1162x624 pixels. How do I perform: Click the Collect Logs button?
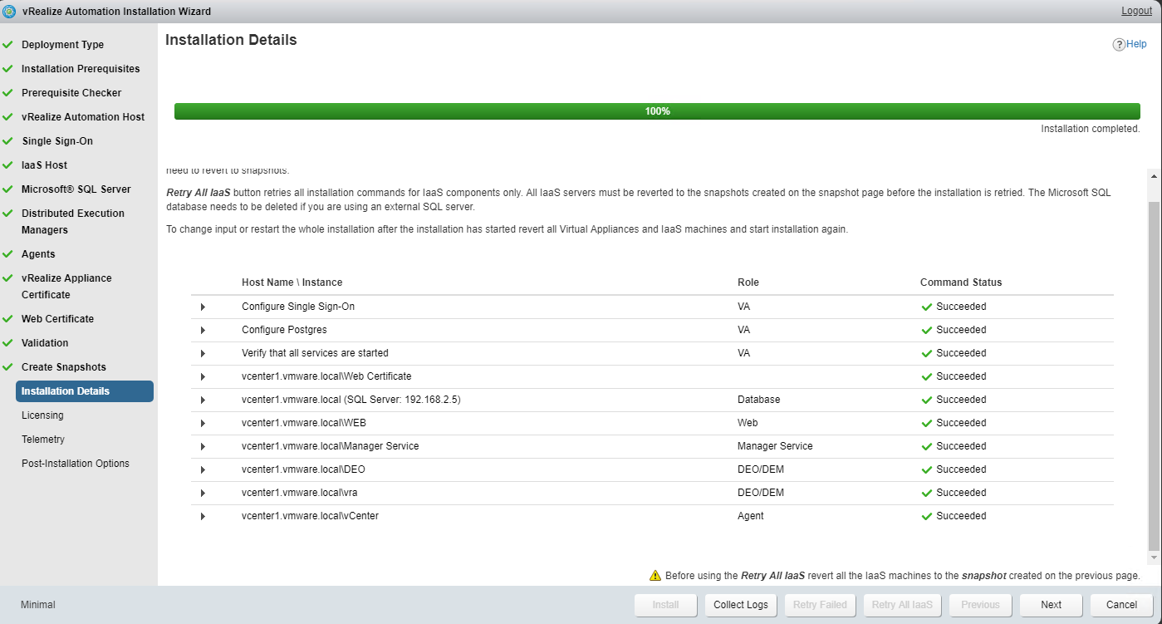click(x=740, y=605)
